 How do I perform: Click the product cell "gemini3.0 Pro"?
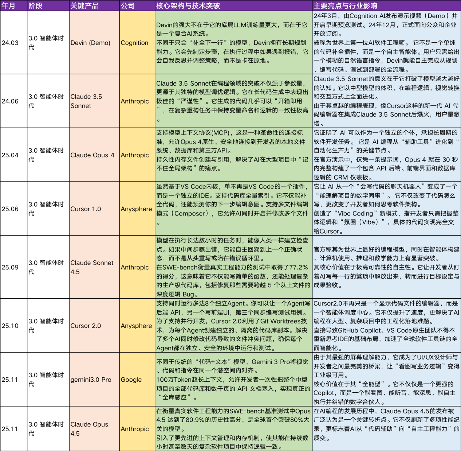(x=94, y=380)
